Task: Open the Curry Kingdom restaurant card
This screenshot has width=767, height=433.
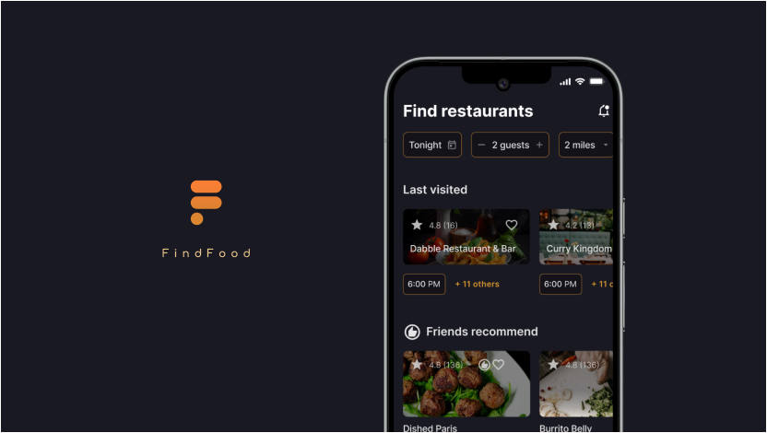Action: pos(576,237)
